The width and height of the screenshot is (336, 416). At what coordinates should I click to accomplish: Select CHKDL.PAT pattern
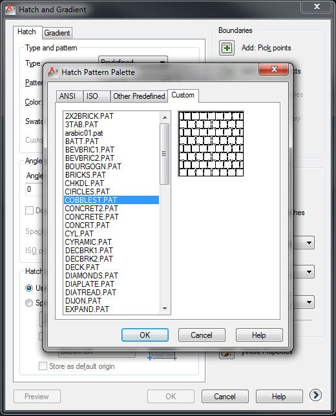tap(112, 183)
